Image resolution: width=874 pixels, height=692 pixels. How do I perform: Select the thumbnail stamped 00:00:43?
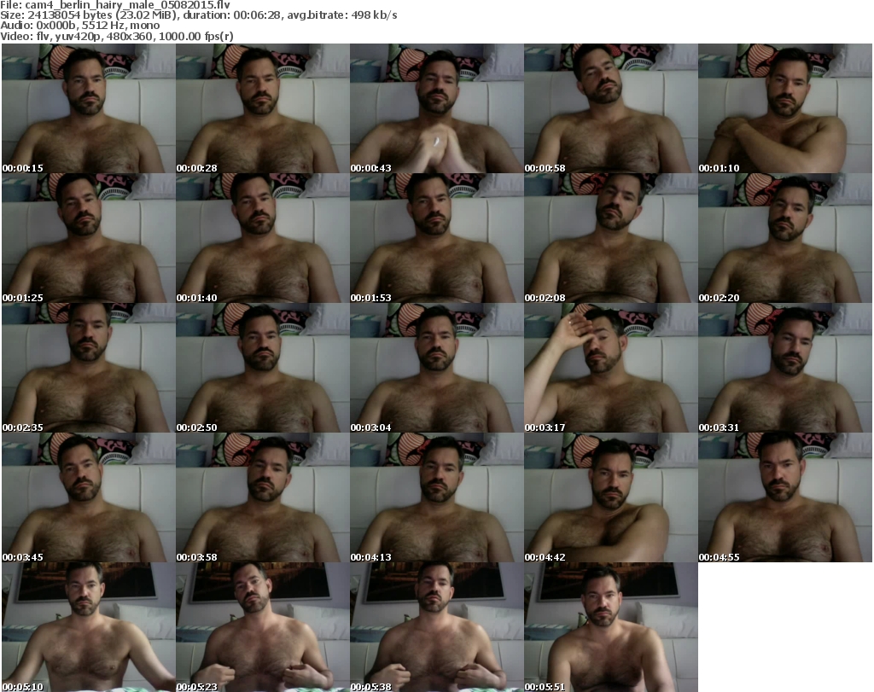[436, 108]
